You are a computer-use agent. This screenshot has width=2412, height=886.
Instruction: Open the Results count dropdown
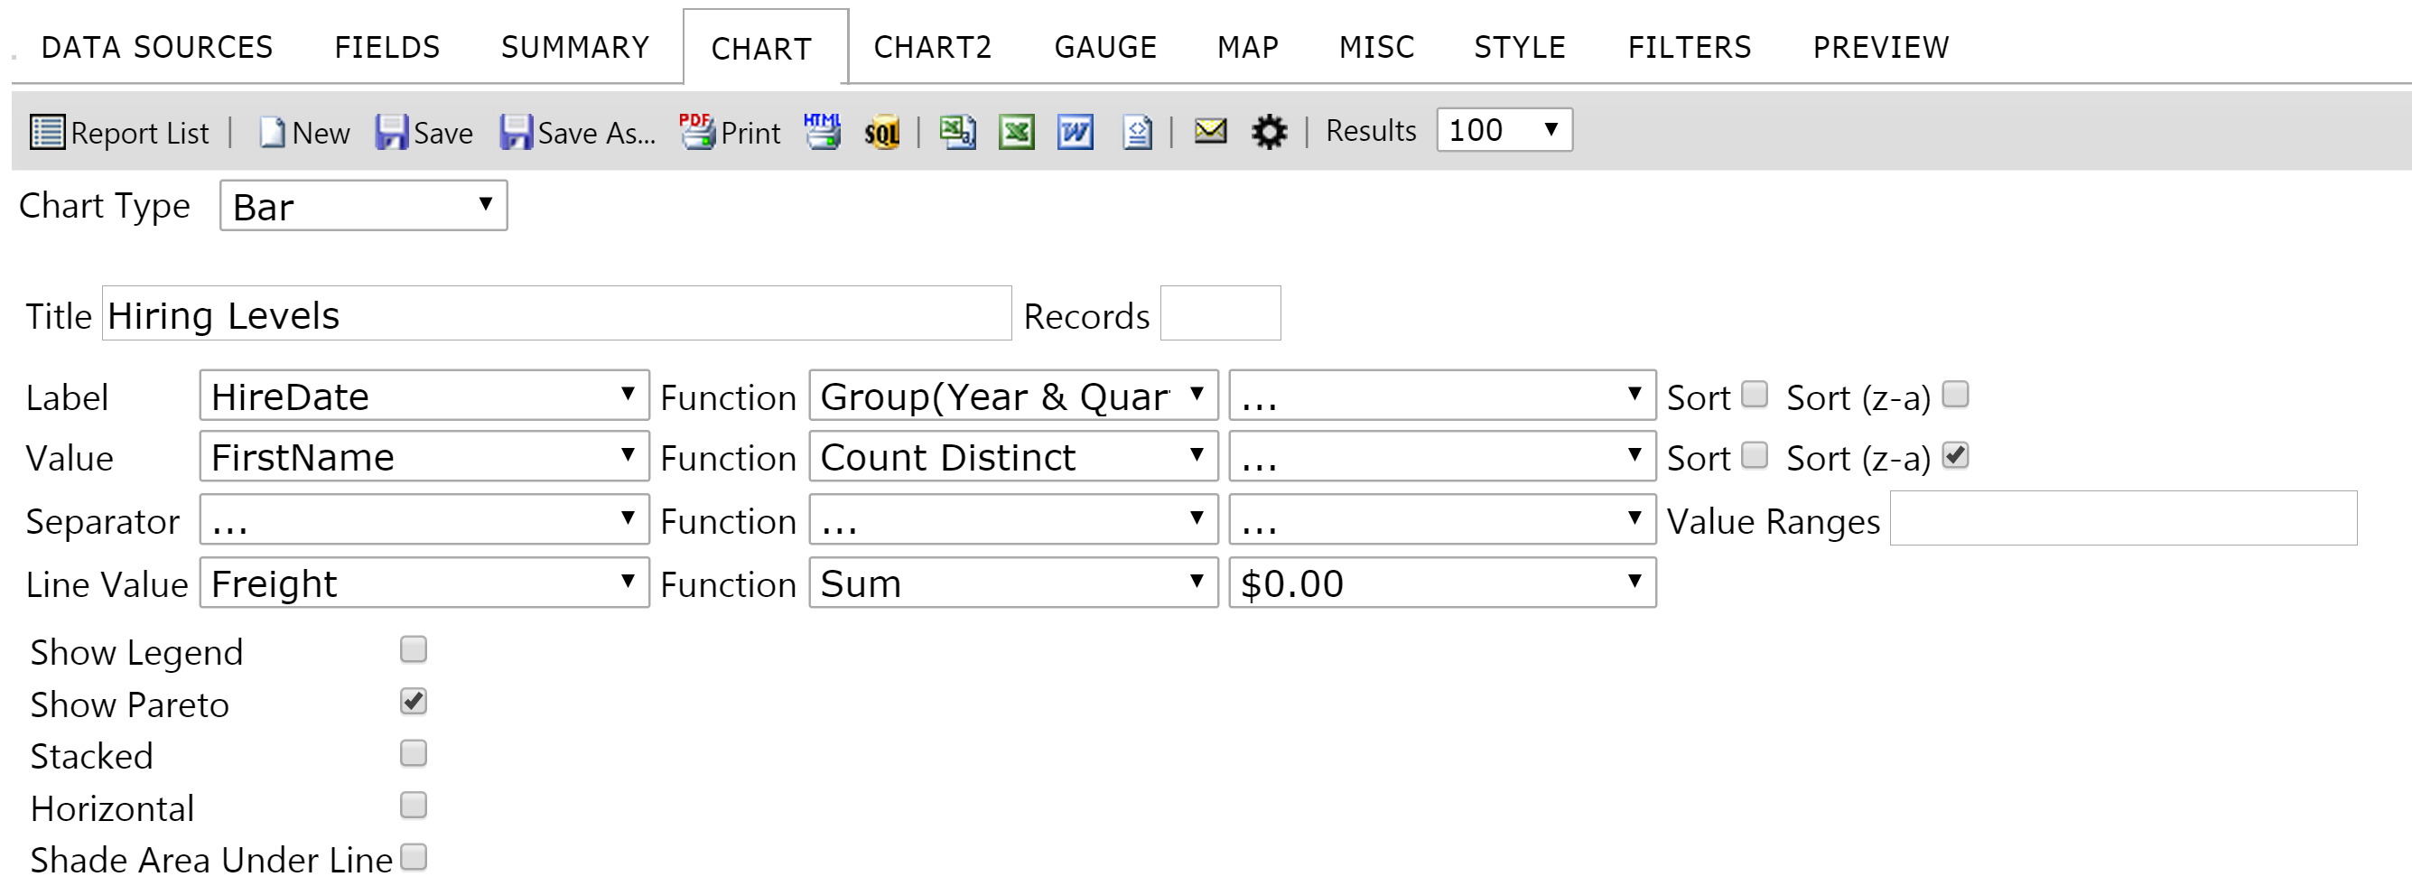1504,129
